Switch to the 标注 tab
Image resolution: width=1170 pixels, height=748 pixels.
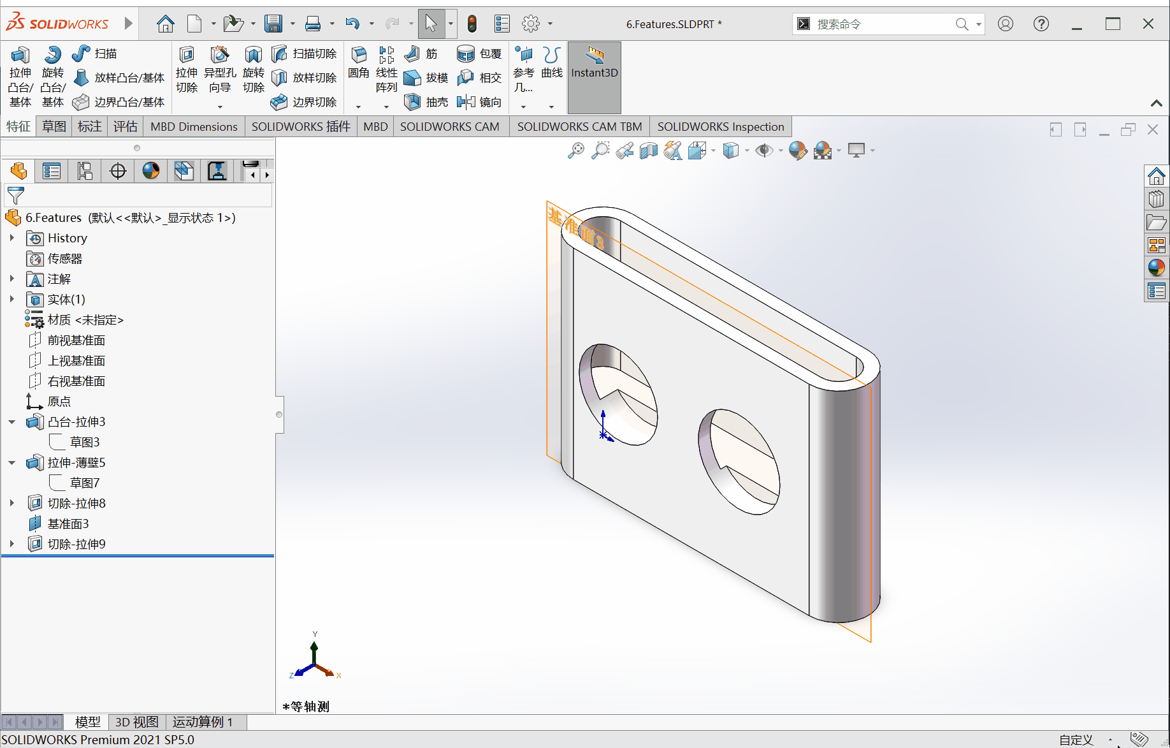(x=90, y=126)
